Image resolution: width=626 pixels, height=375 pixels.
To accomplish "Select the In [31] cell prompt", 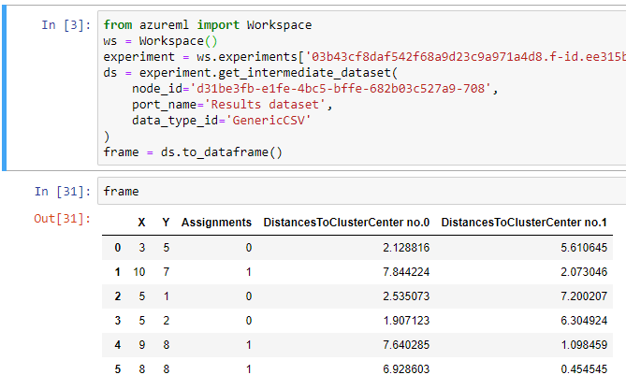I will 60,191.
